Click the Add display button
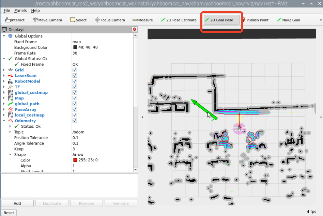The height and width of the screenshot is (216, 323). point(17,203)
